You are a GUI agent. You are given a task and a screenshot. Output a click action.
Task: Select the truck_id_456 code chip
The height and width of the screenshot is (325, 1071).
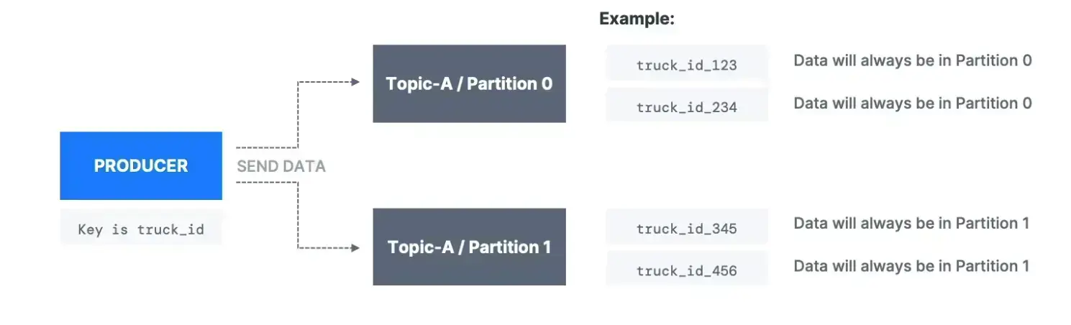[686, 271]
